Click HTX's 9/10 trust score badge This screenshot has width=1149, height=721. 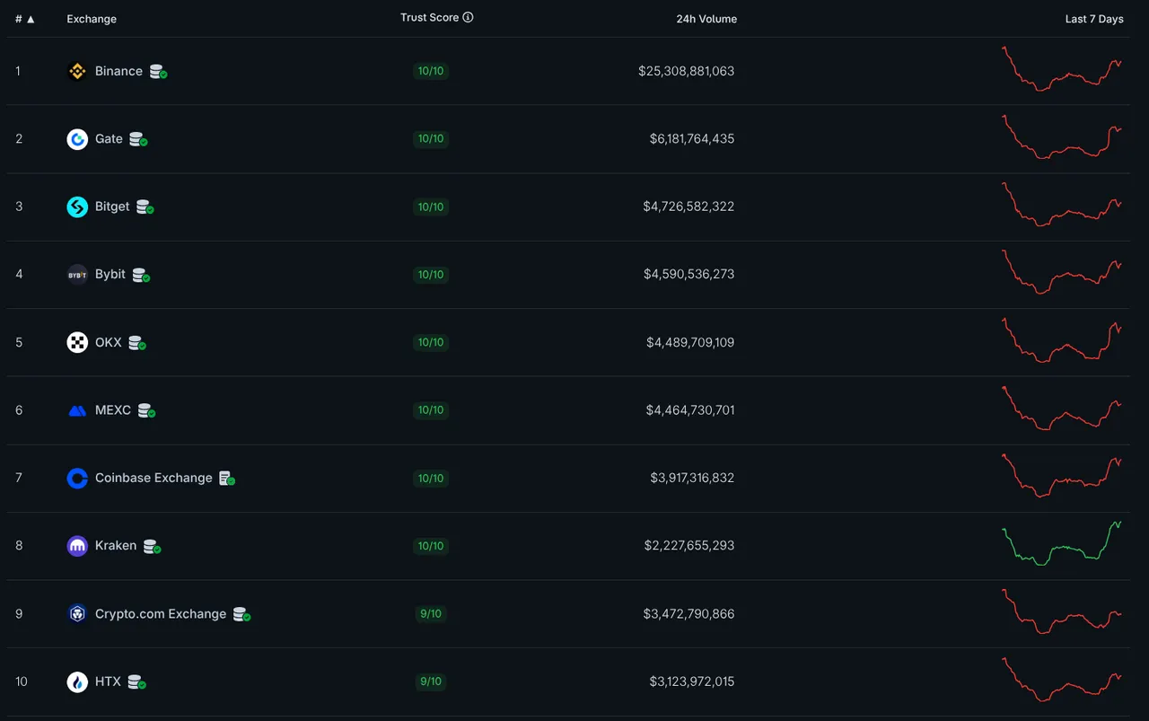[431, 681]
